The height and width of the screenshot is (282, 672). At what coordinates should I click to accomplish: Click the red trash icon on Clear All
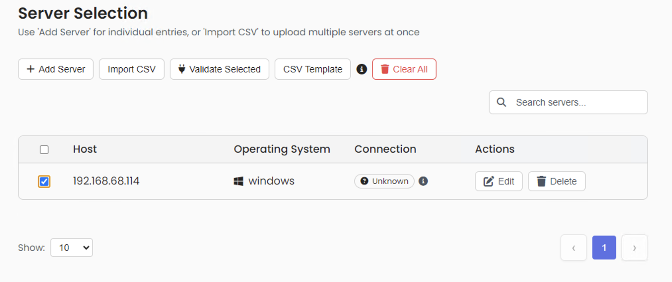click(x=385, y=69)
